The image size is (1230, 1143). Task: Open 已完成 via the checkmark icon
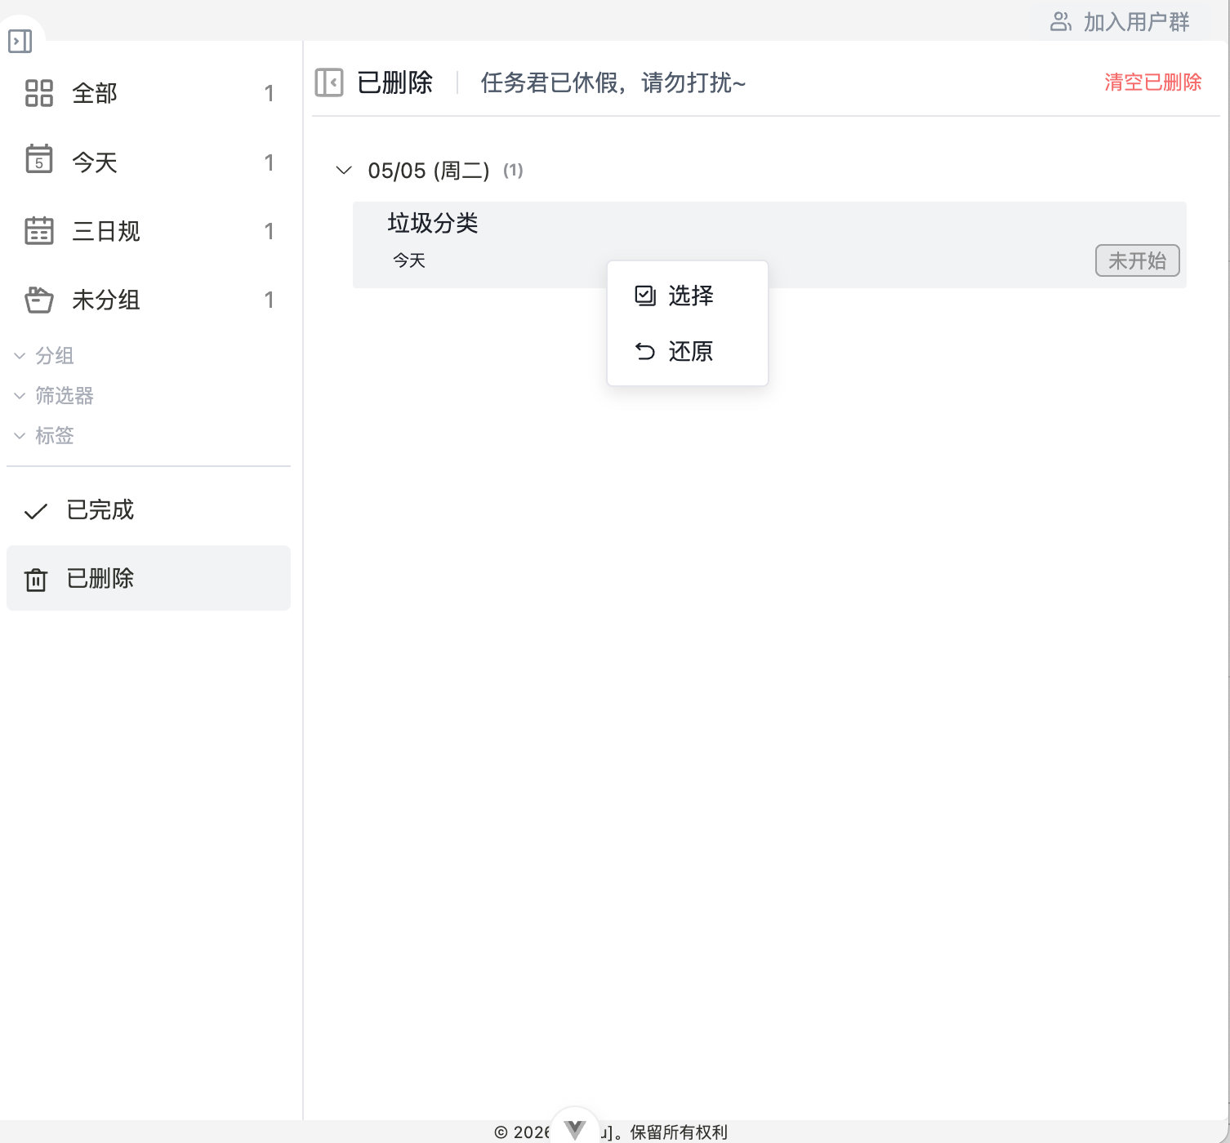pyautogui.click(x=36, y=511)
